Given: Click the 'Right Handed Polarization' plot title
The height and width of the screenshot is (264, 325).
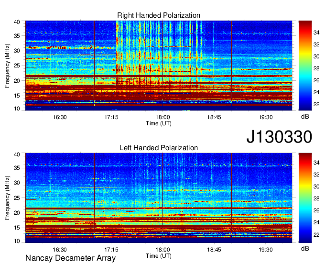Looking at the screenshot, I should click(159, 15).
